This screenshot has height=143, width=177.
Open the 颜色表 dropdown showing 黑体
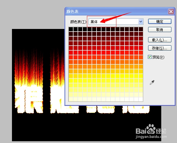click(x=116, y=22)
